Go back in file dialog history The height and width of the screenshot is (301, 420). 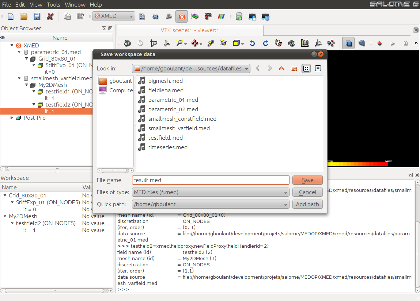pos(257,69)
